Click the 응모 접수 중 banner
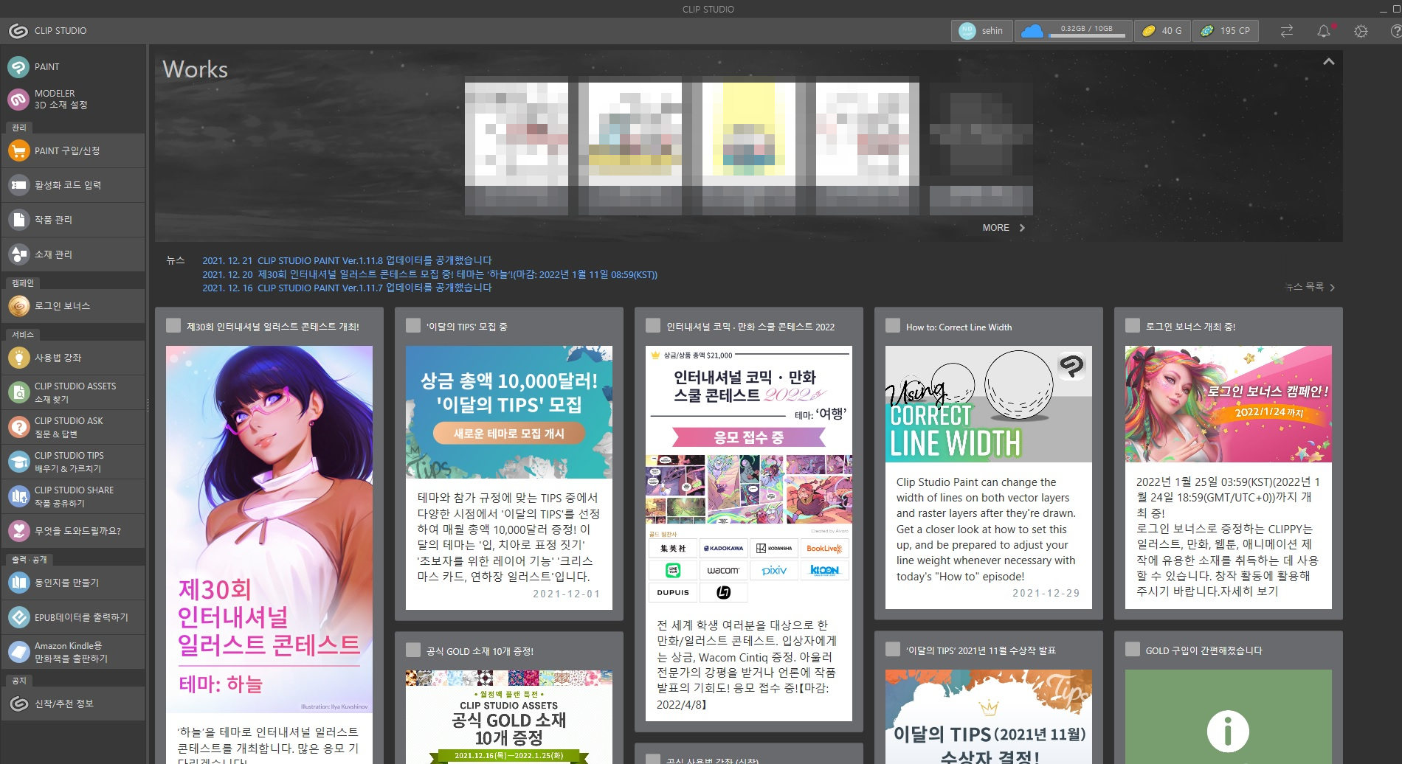This screenshot has width=1402, height=764. click(748, 437)
